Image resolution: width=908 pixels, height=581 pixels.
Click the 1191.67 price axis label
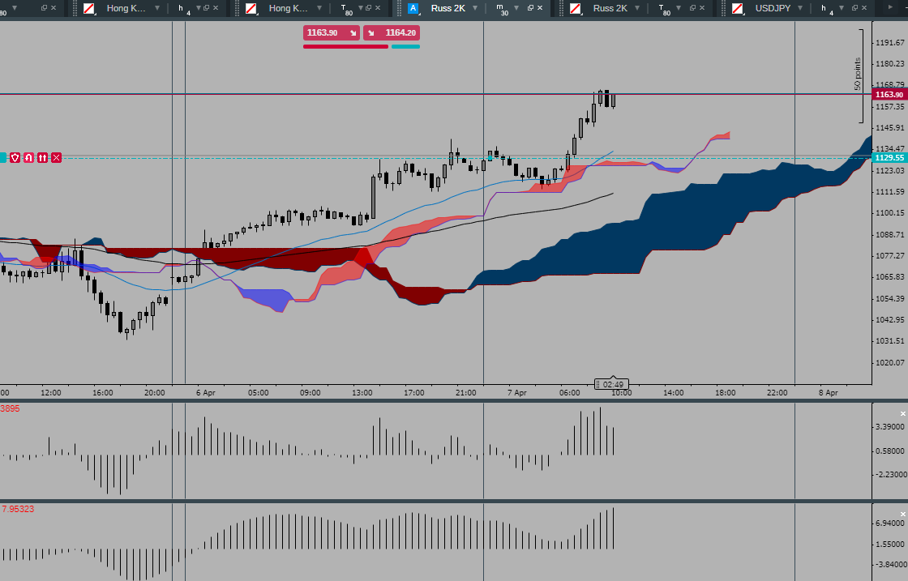coord(889,42)
